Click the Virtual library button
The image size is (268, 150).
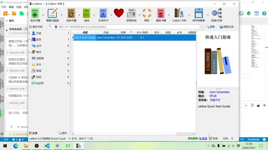pyautogui.click(x=36, y=27)
